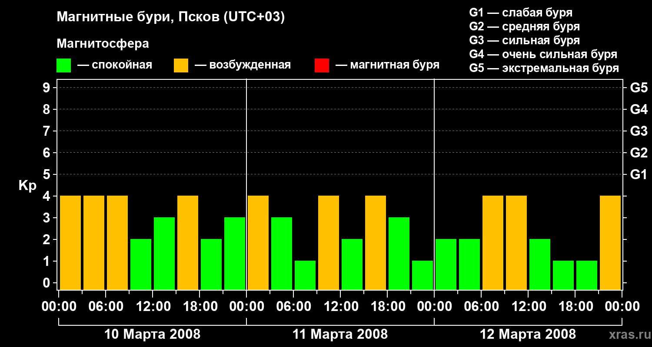This screenshot has height=347, width=652.
Task: Click the 11 March 12:00 green bar
Action: pos(352,264)
